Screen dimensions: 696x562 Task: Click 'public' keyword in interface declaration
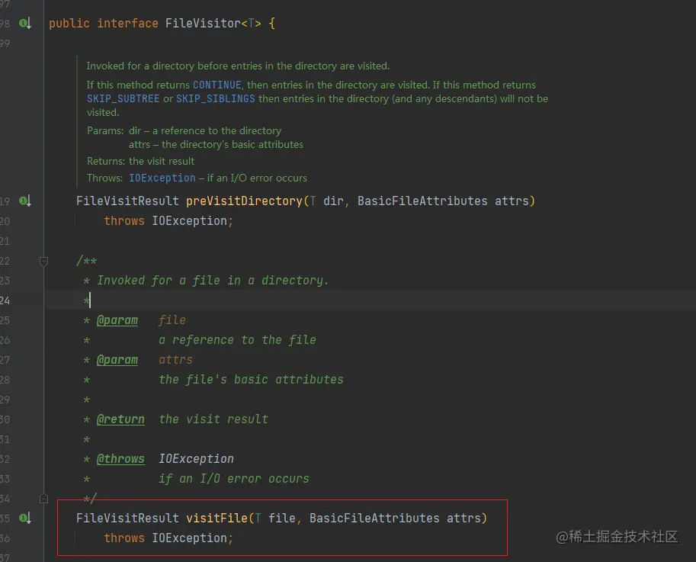69,23
